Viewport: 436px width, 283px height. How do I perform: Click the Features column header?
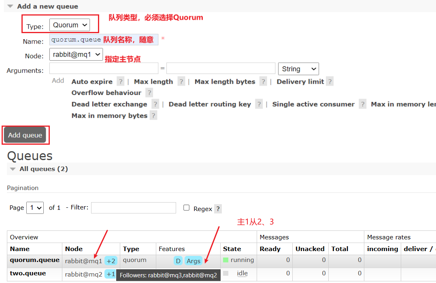pos(172,249)
